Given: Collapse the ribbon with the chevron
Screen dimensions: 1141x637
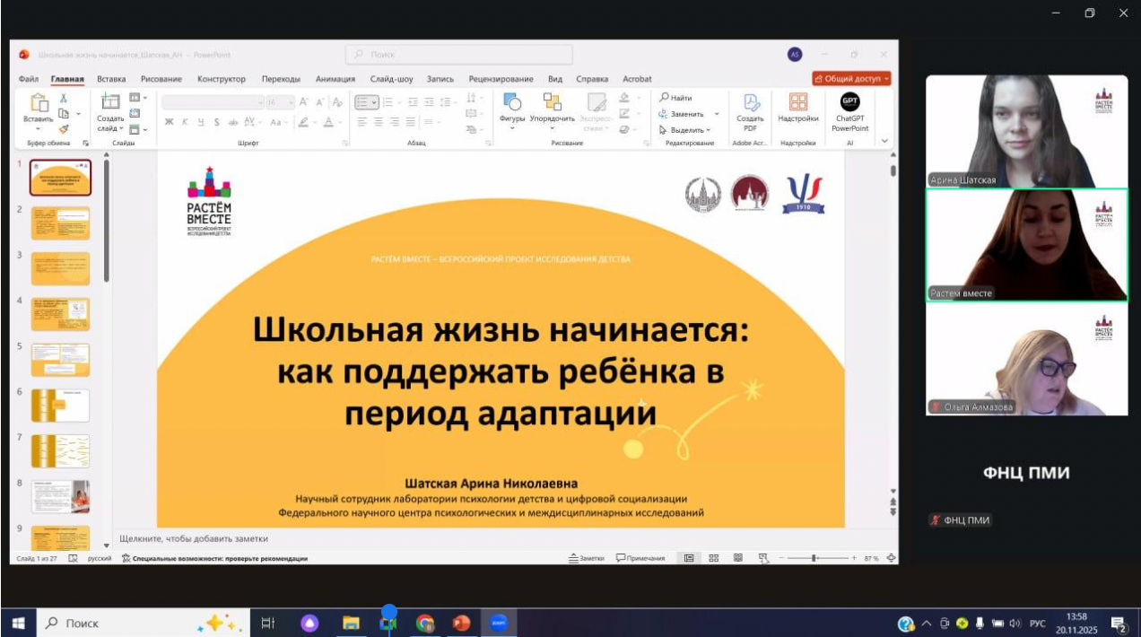Looking at the screenshot, I should click(884, 141).
